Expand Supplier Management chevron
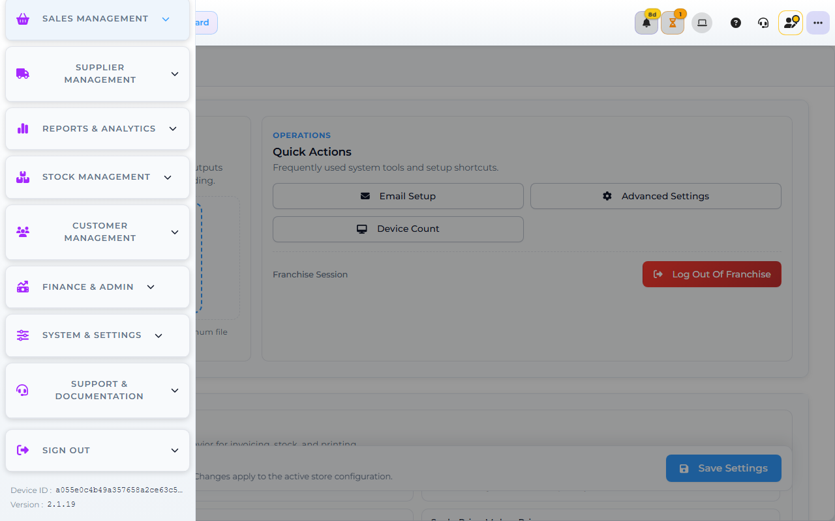 pos(175,74)
